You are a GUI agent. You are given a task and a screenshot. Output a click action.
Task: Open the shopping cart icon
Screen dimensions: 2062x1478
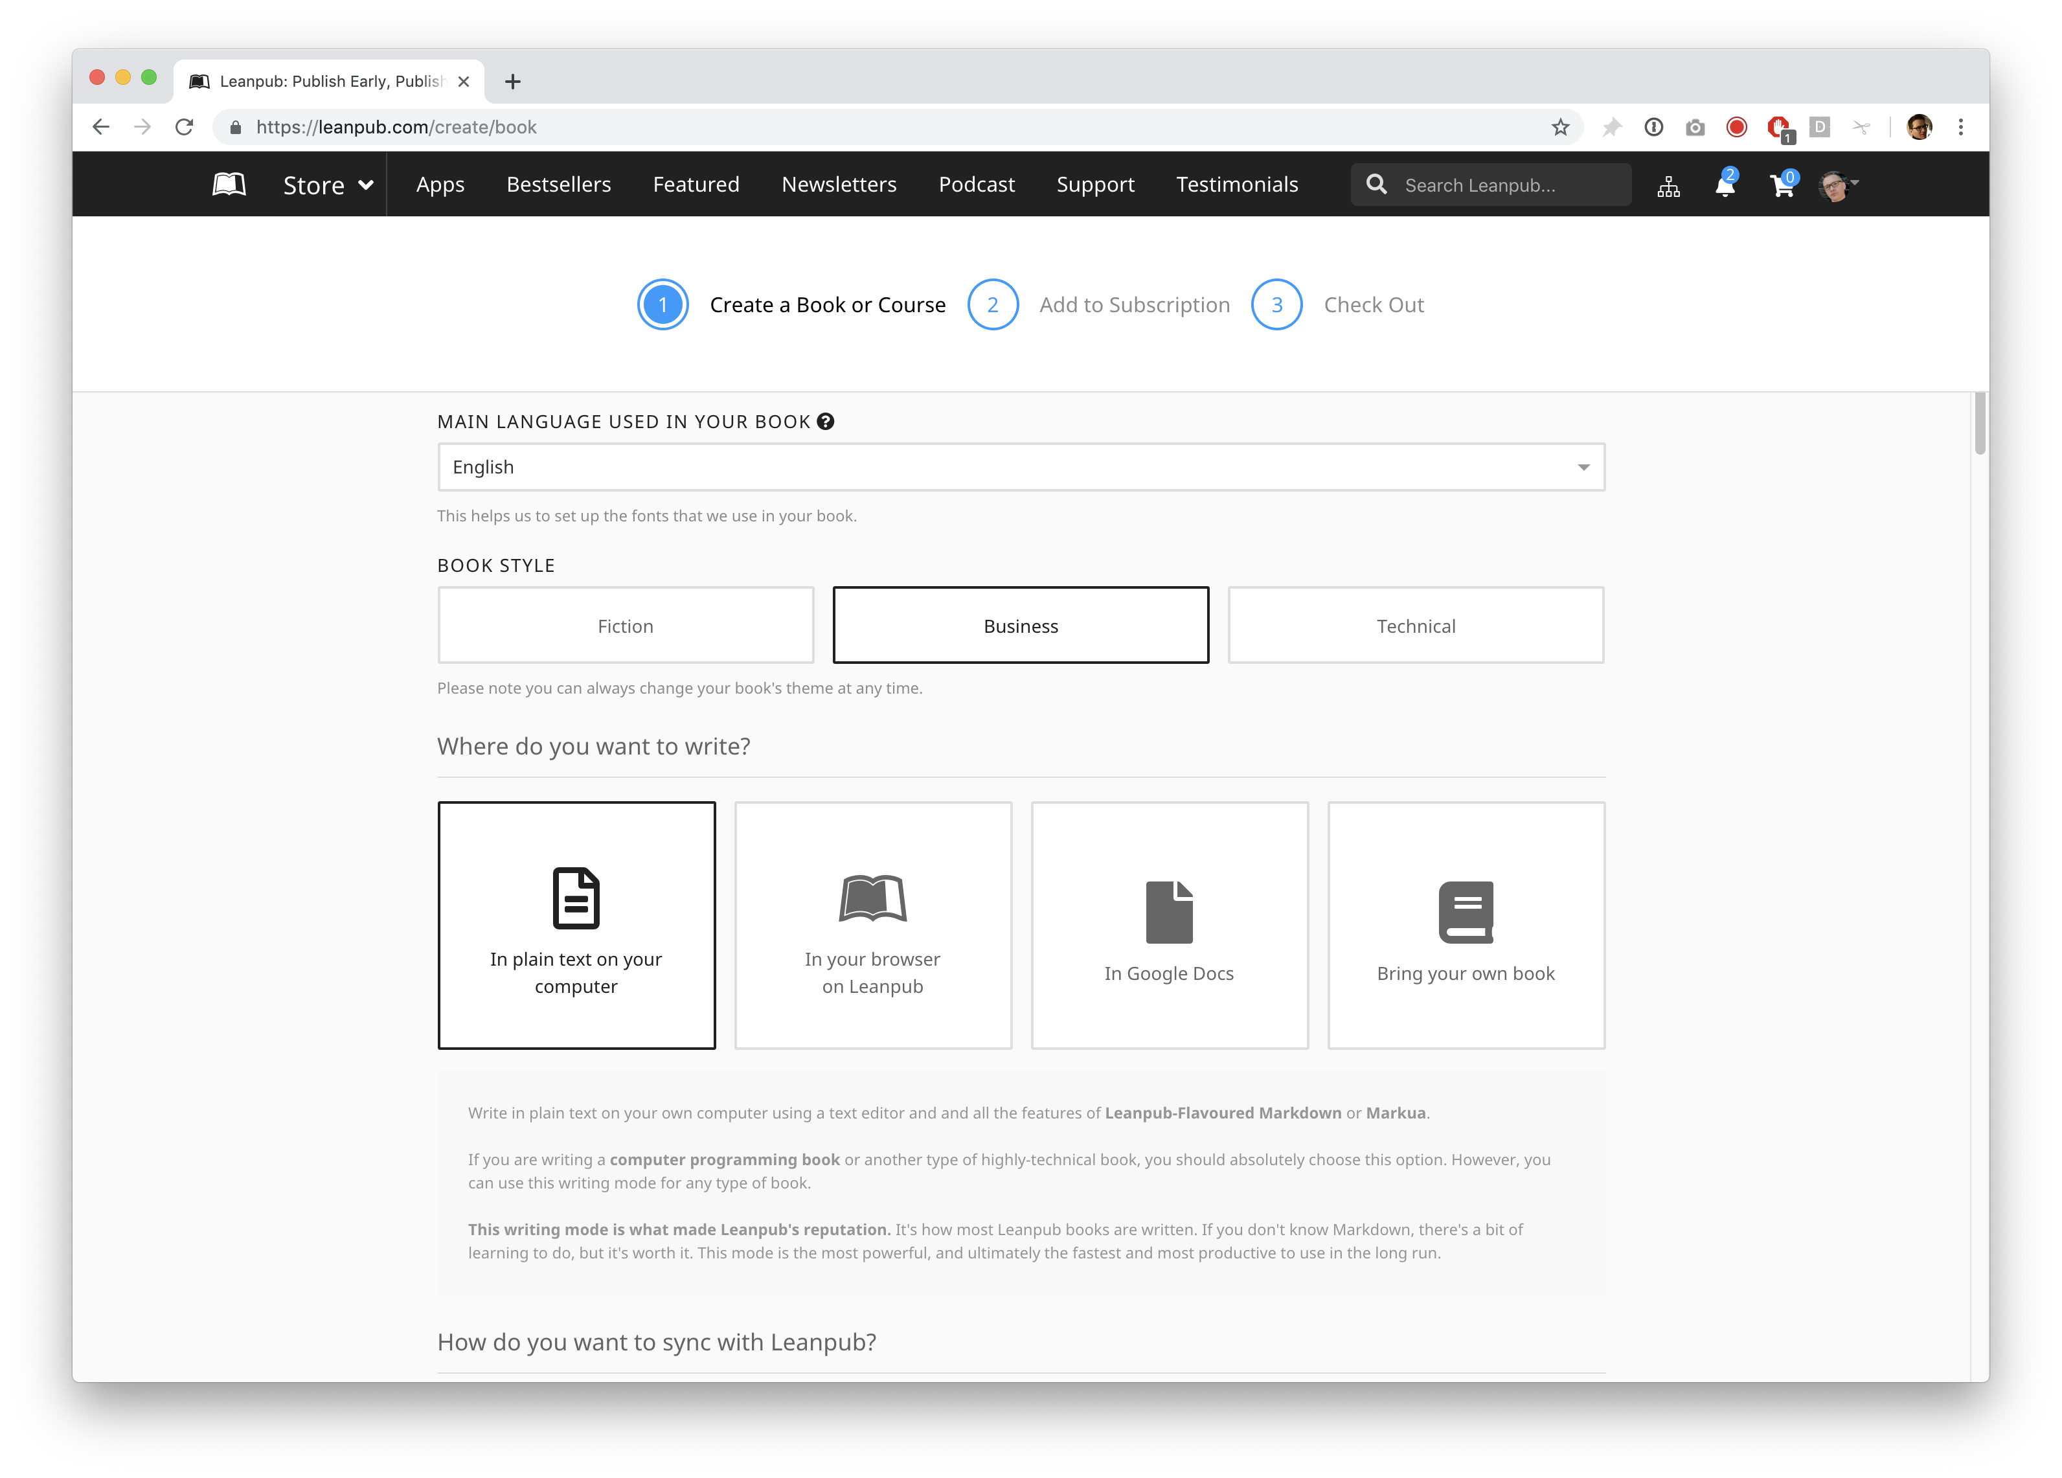click(x=1783, y=185)
